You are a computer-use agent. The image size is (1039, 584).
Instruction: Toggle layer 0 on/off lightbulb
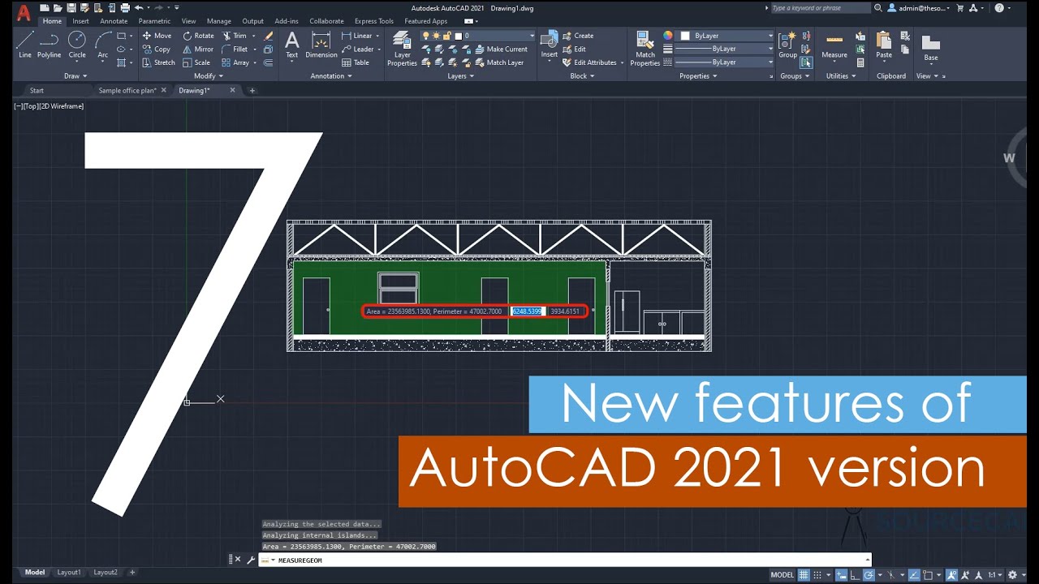[x=425, y=36]
